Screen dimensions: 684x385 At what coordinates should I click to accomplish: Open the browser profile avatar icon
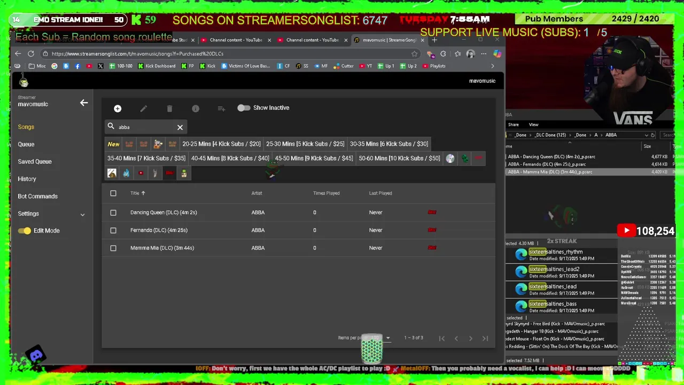tap(470, 53)
